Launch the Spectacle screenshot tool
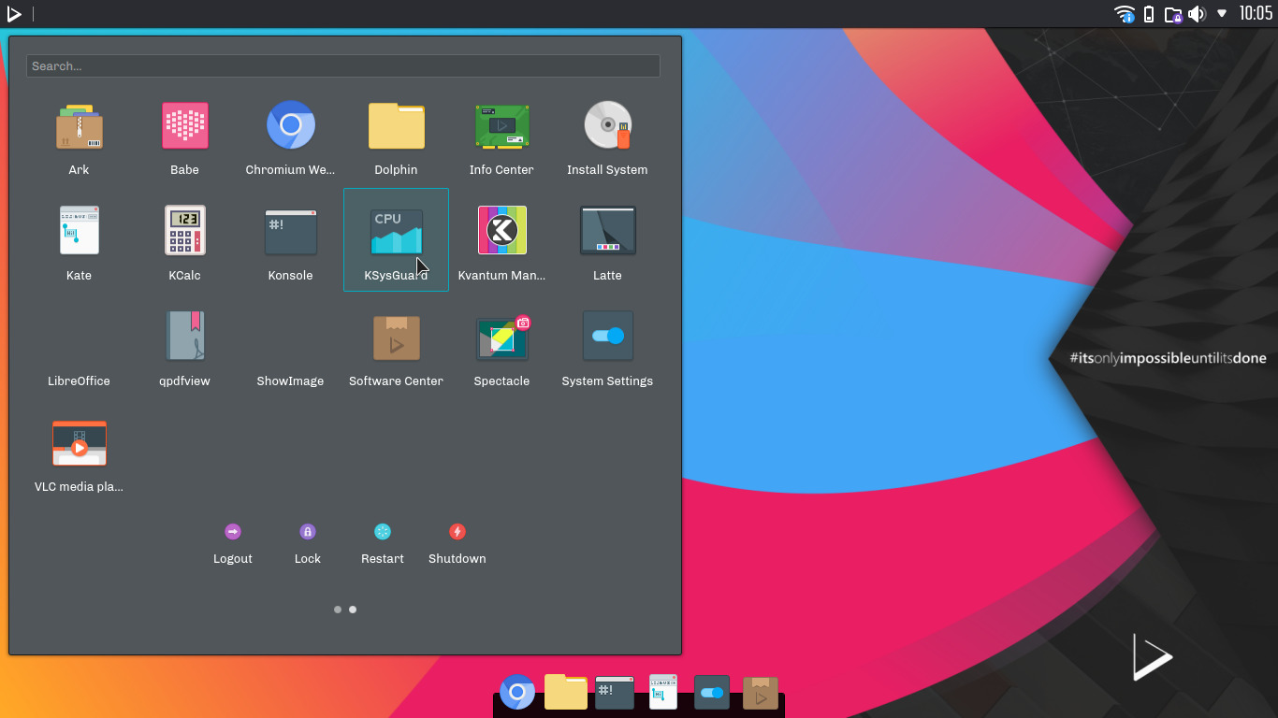 tap(501, 337)
